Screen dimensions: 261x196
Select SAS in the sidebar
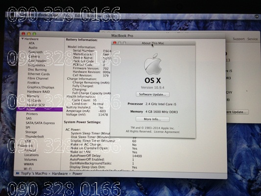click(x=28, y=119)
